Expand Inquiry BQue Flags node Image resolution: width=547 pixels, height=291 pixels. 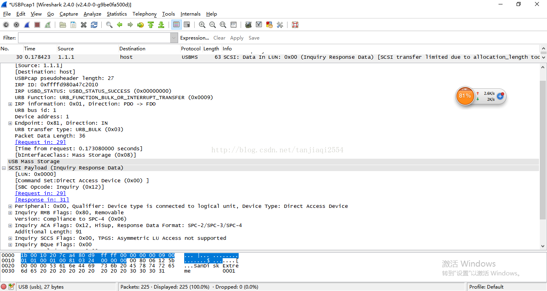(10, 245)
